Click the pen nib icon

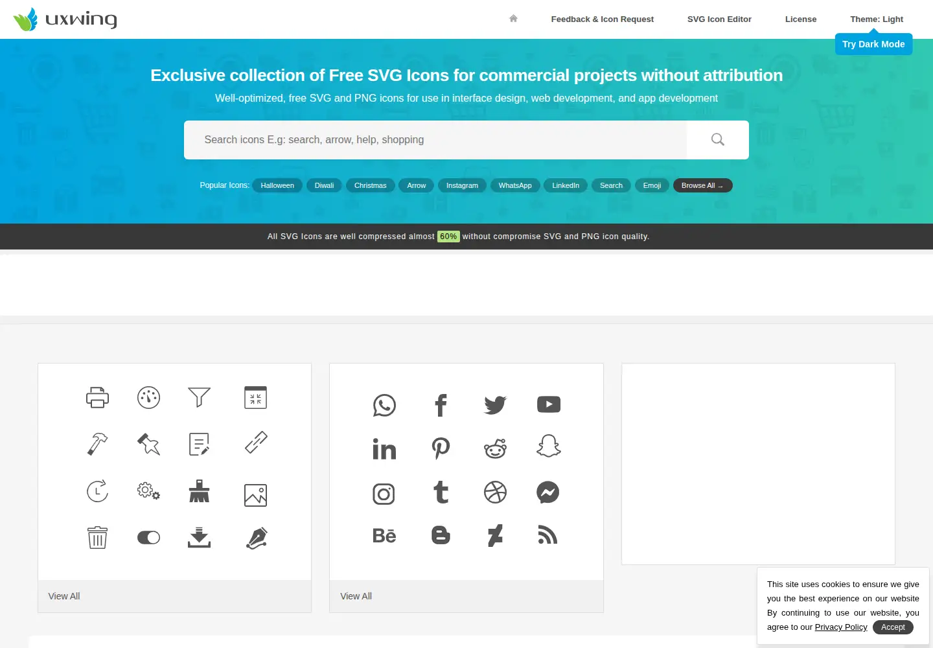[257, 537]
